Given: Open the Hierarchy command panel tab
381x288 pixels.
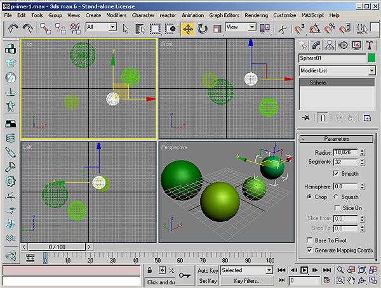Looking at the screenshot, I should coord(330,44).
